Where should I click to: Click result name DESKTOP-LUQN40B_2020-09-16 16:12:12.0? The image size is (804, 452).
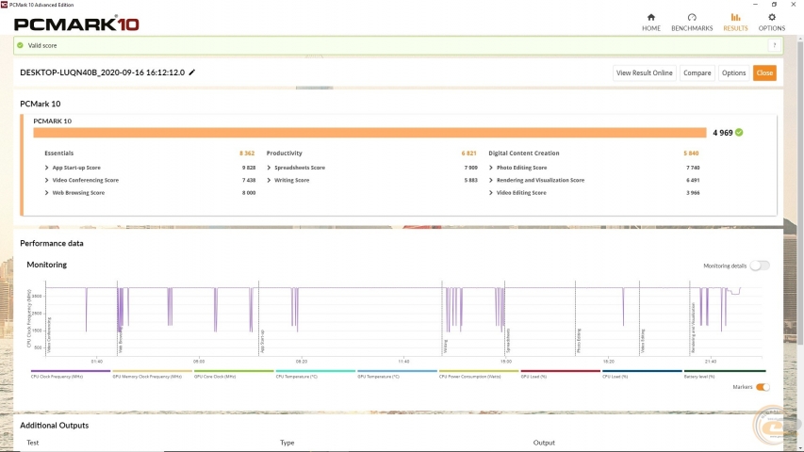(x=102, y=73)
